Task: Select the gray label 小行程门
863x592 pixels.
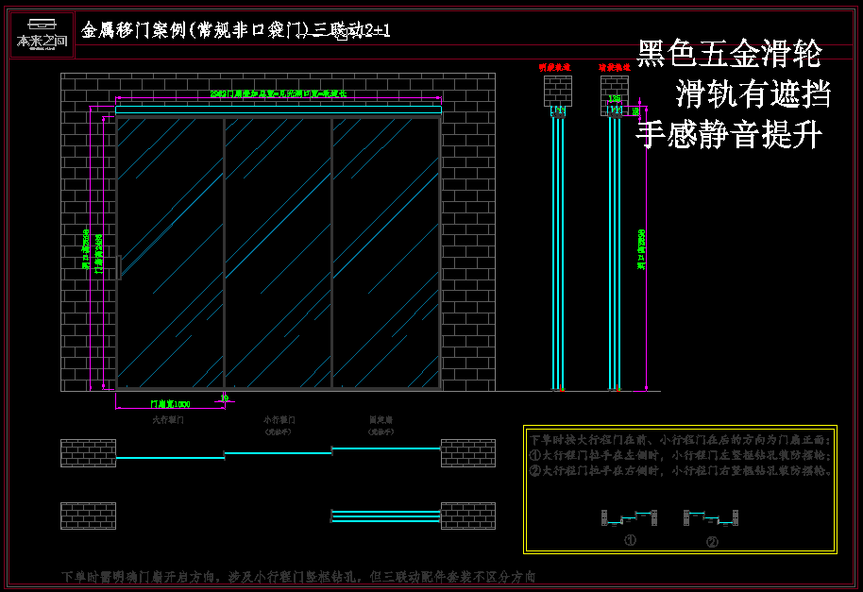Action: coord(279,420)
